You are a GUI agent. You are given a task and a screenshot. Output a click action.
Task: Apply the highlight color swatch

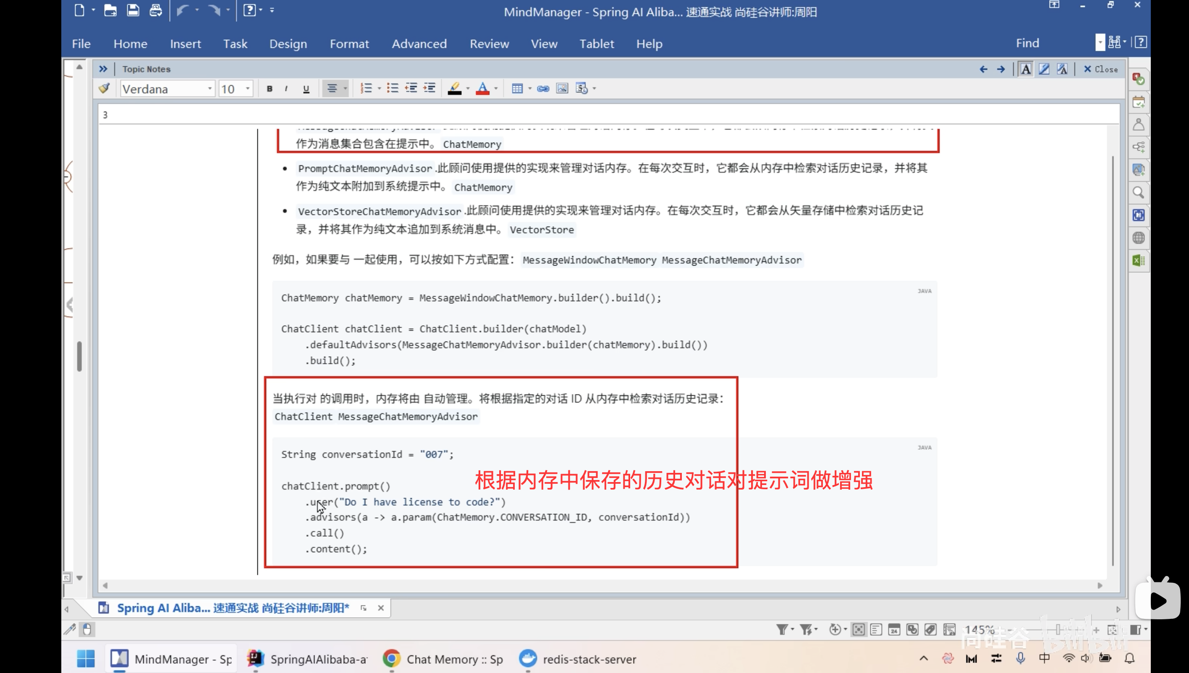click(x=455, y=88)
